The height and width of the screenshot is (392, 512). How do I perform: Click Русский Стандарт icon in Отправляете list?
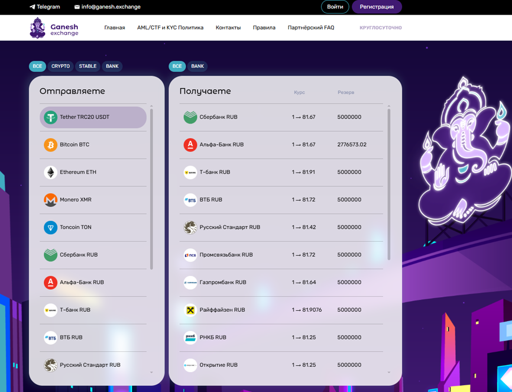pos(50,365)
